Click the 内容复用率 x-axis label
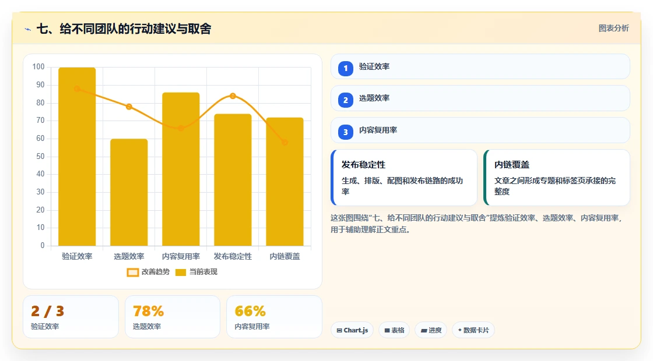The height and width of the screenshot is (361, 653). pyautogui.click(x=181, y=256)
